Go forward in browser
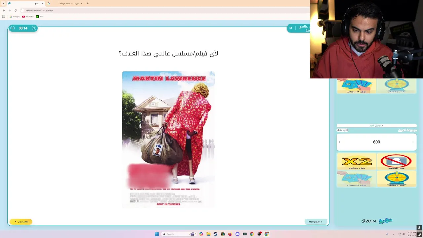This screenshot has width=423, height=238. [9, 10]
